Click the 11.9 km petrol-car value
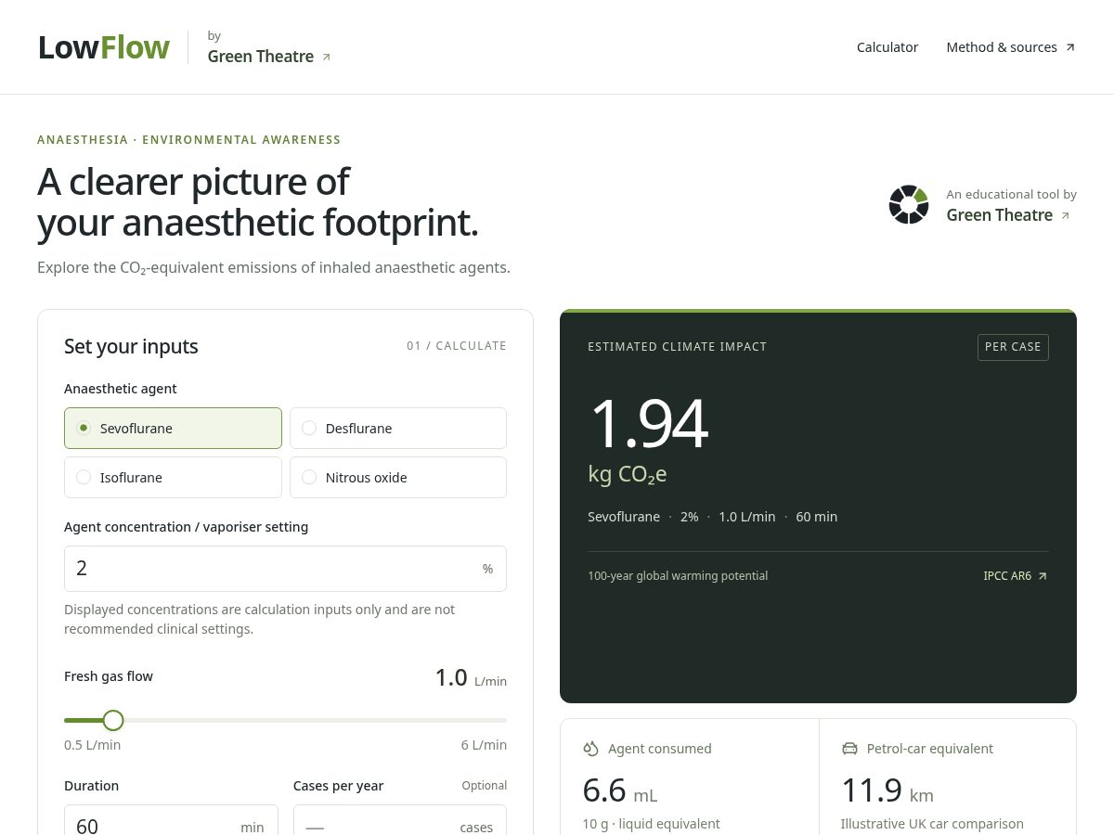Screen dimensions: 1114x835 pyautogui.click(x=887, y=790)
